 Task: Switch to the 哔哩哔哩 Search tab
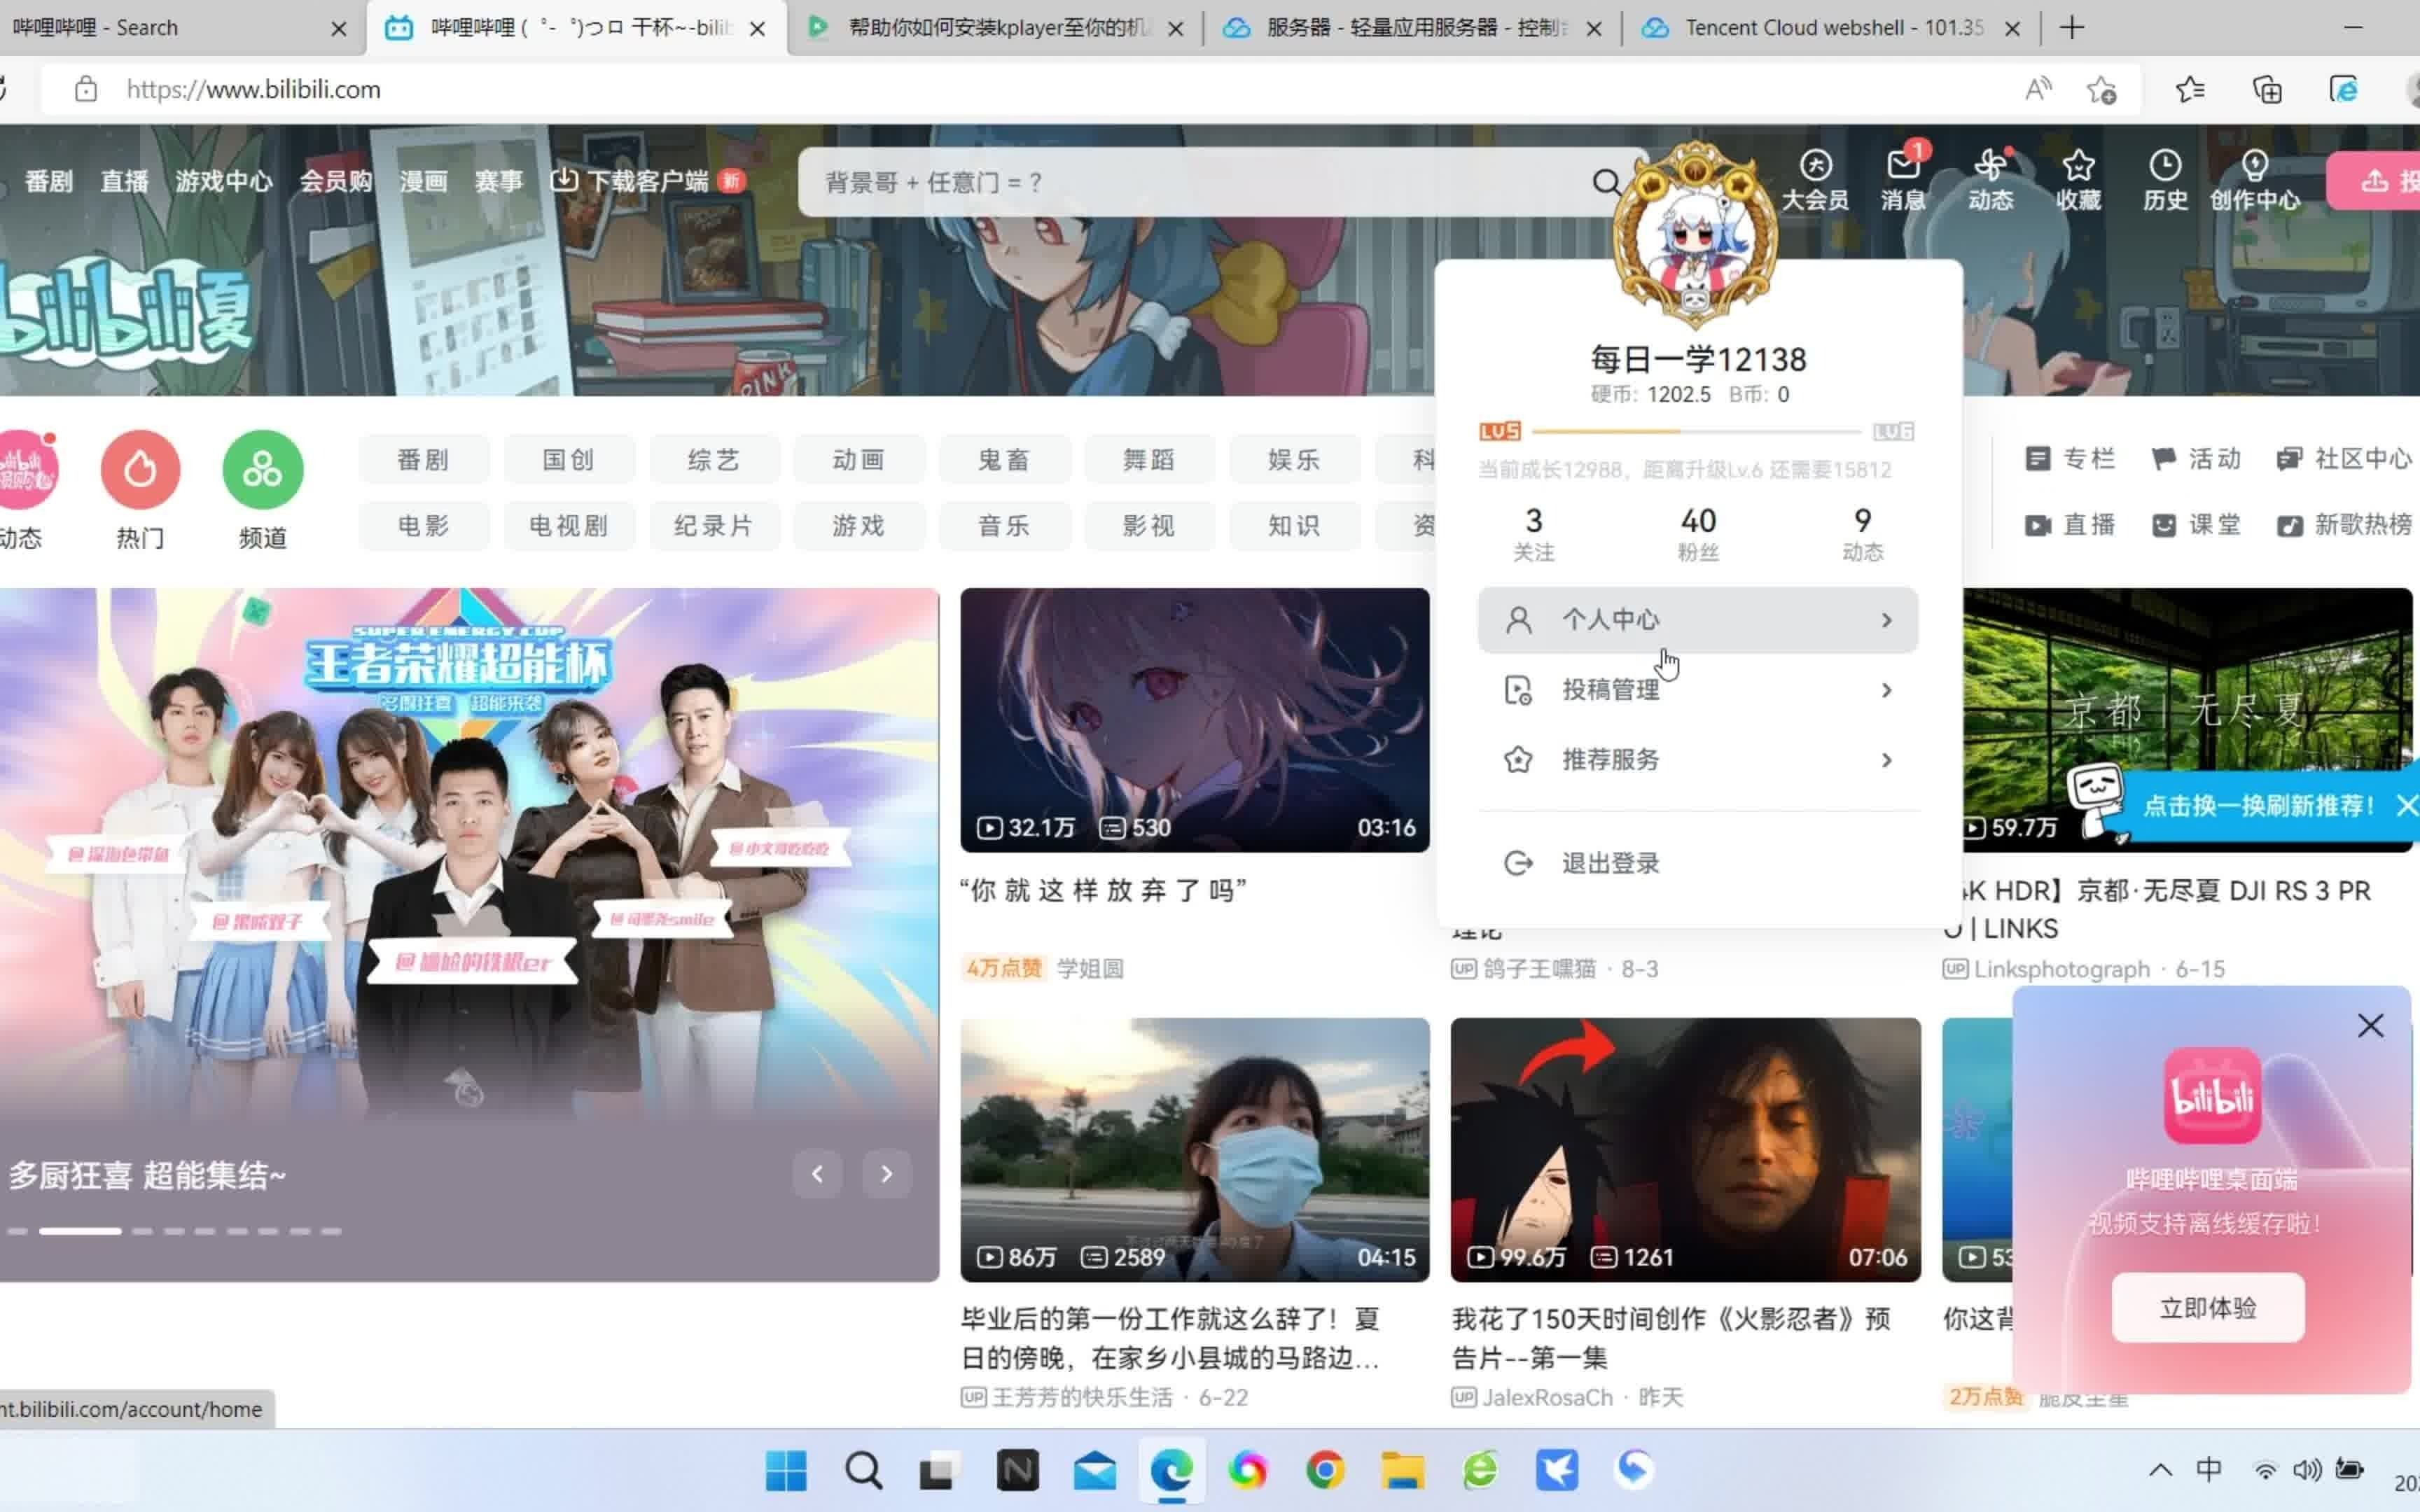pos(180,28)
